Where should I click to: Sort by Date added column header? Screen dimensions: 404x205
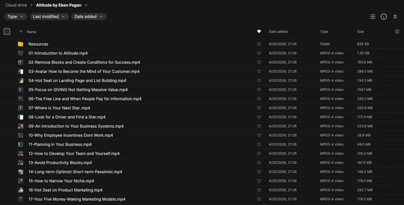[278, 32]
